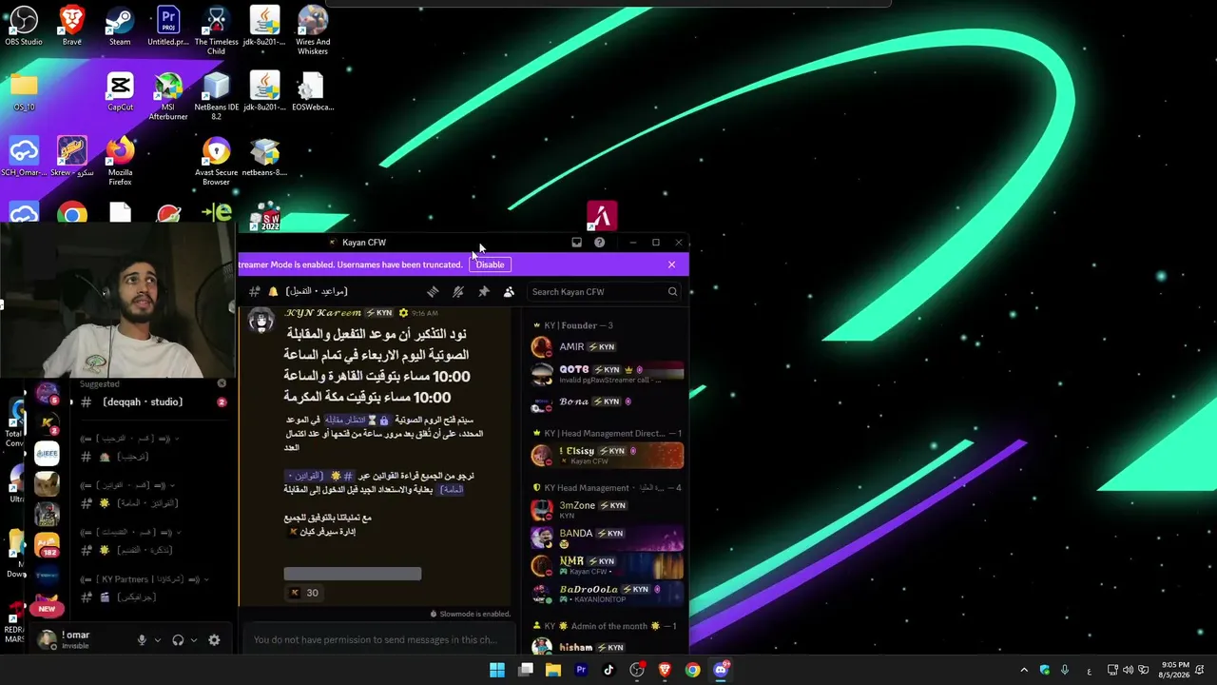Viewport: 1217px width, 685px height.
Task: Open CapCut desktop shortcut
Action: pos(120,92)
